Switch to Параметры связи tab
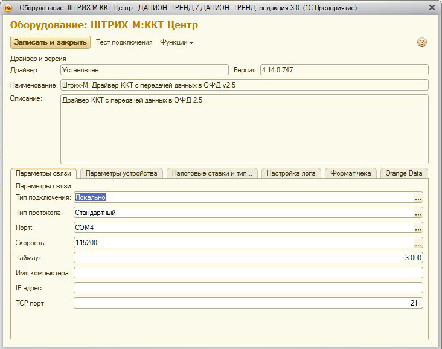This screenshot has width=442, height=349. coord(43,173)
